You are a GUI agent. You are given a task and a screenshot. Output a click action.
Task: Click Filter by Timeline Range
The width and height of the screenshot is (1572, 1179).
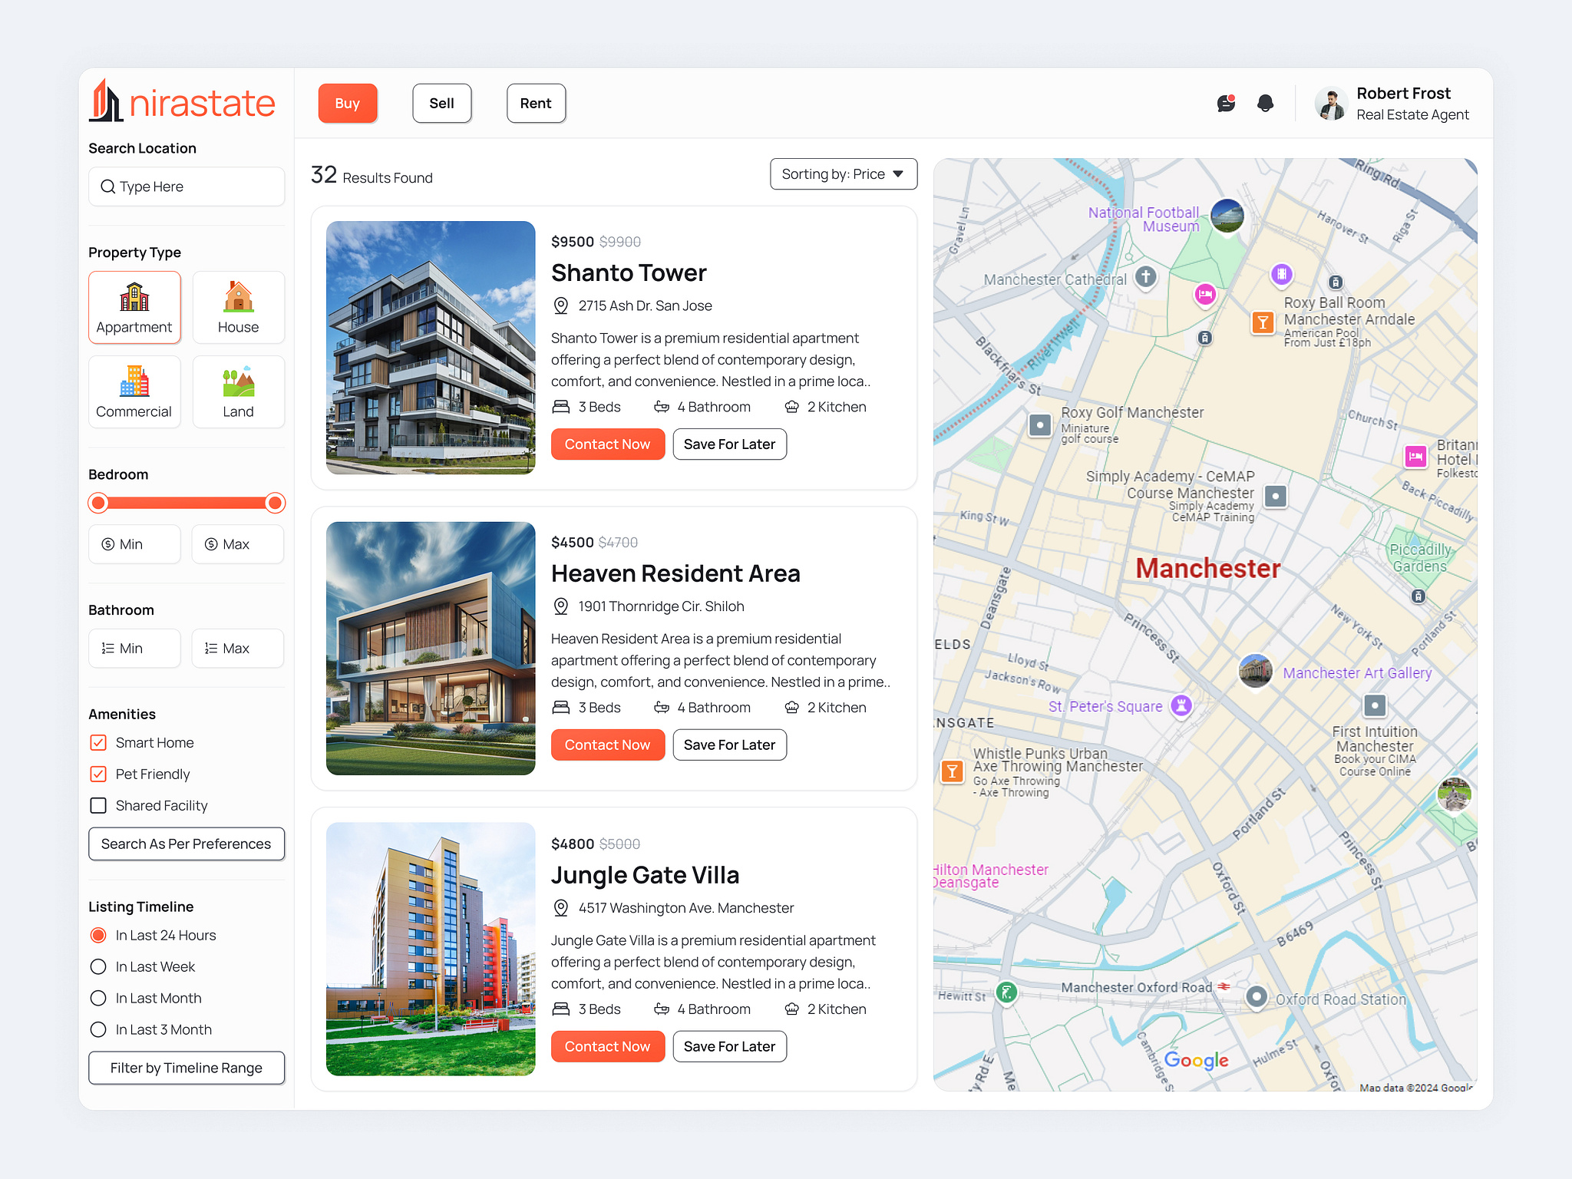[x=186, y=1068]
